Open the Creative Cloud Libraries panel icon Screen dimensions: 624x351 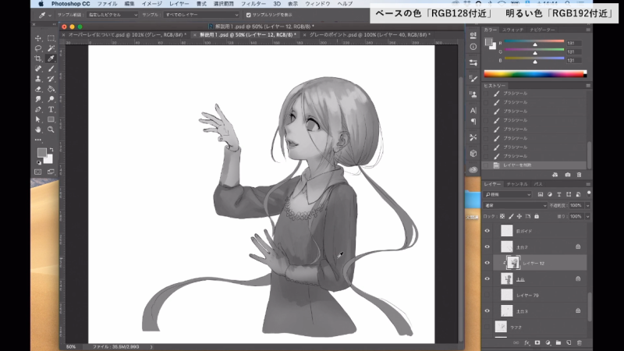[x=473, y=169]
